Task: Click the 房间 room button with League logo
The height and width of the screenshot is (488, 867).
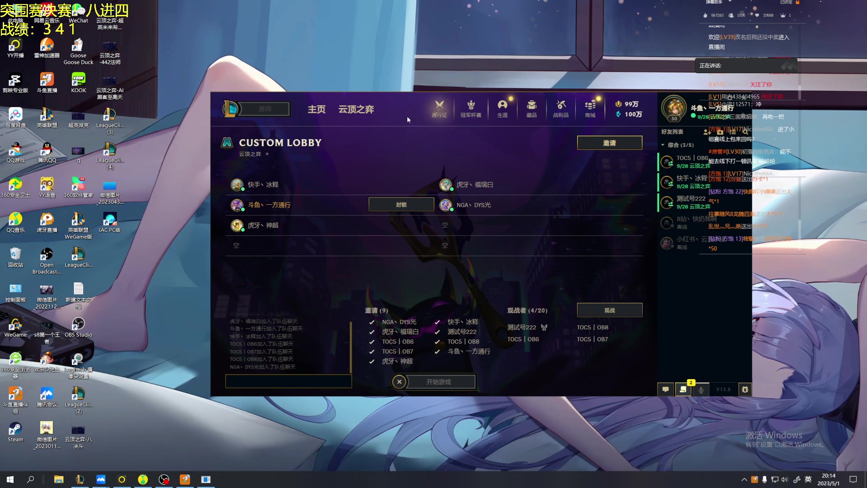Action: (x=256, y=109)
